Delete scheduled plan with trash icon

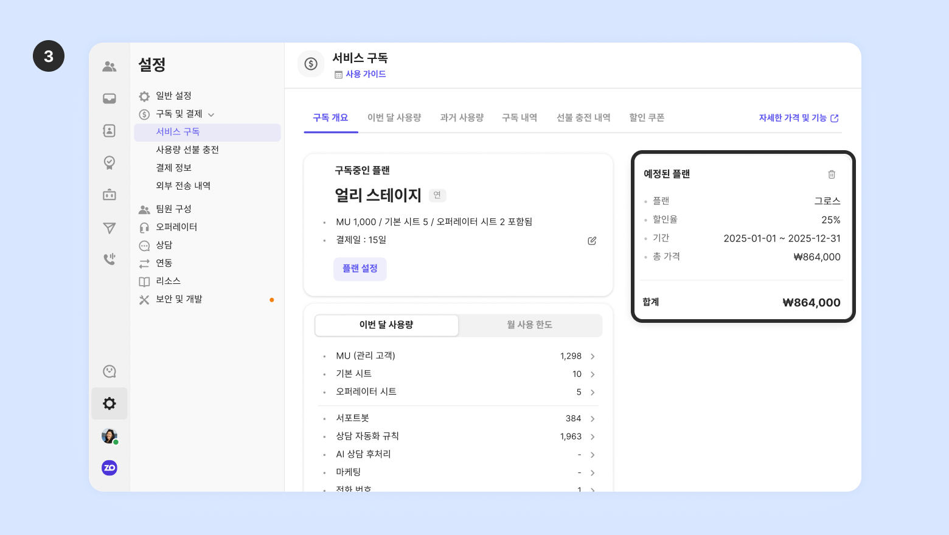click(832, 174)
